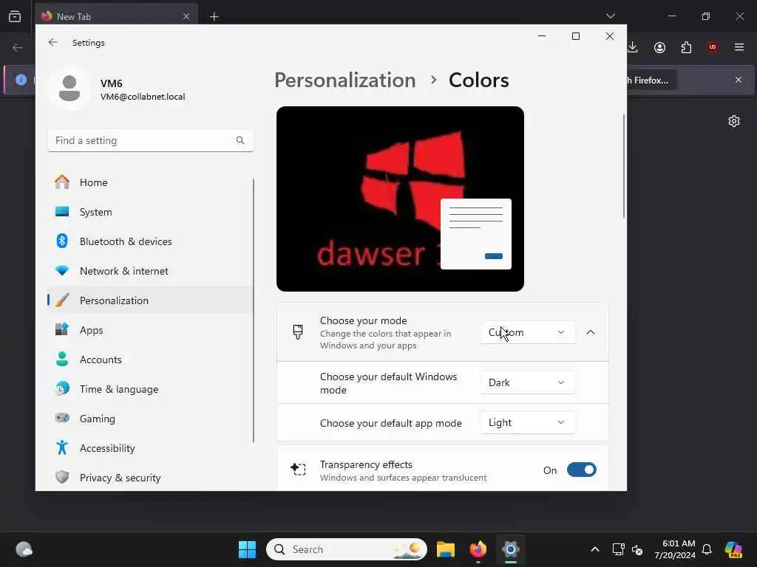Open the Choose your mode dropdown
This screenshot has height=567, width=757.
pyautogui.click(x=528, y=332)
